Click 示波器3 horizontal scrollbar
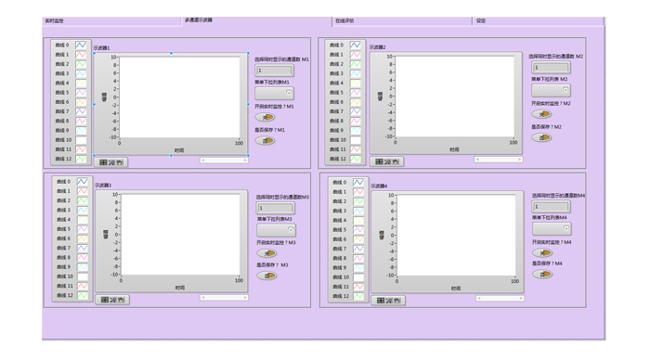Screen dimensions: 650x360 pyautogui.click(x=225, y=298)
